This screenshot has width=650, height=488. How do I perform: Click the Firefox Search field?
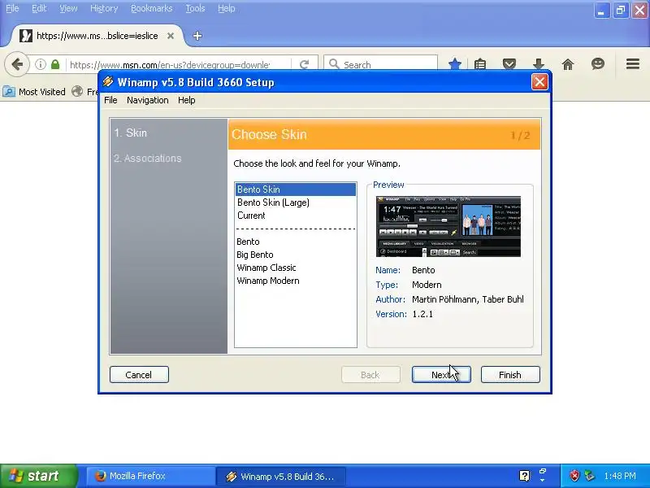tap(380, 64)
